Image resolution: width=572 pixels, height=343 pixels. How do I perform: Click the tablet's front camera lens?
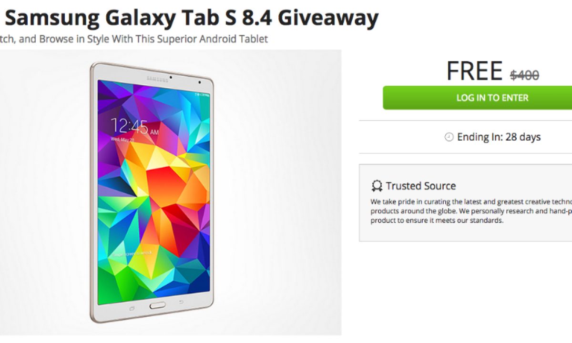click(x=172, y=76)
